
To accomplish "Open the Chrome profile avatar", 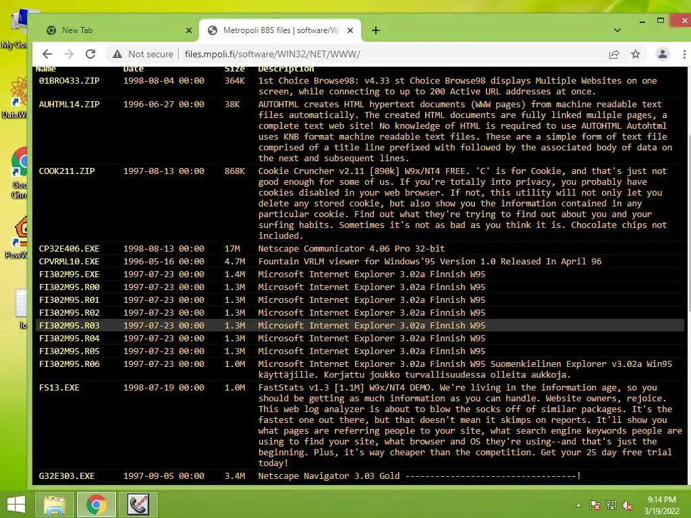I will pyautogui.click(x=662, y=54).
